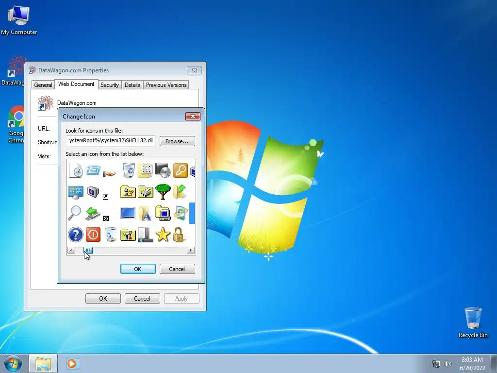Select the document with clock icon

(76, 170)
